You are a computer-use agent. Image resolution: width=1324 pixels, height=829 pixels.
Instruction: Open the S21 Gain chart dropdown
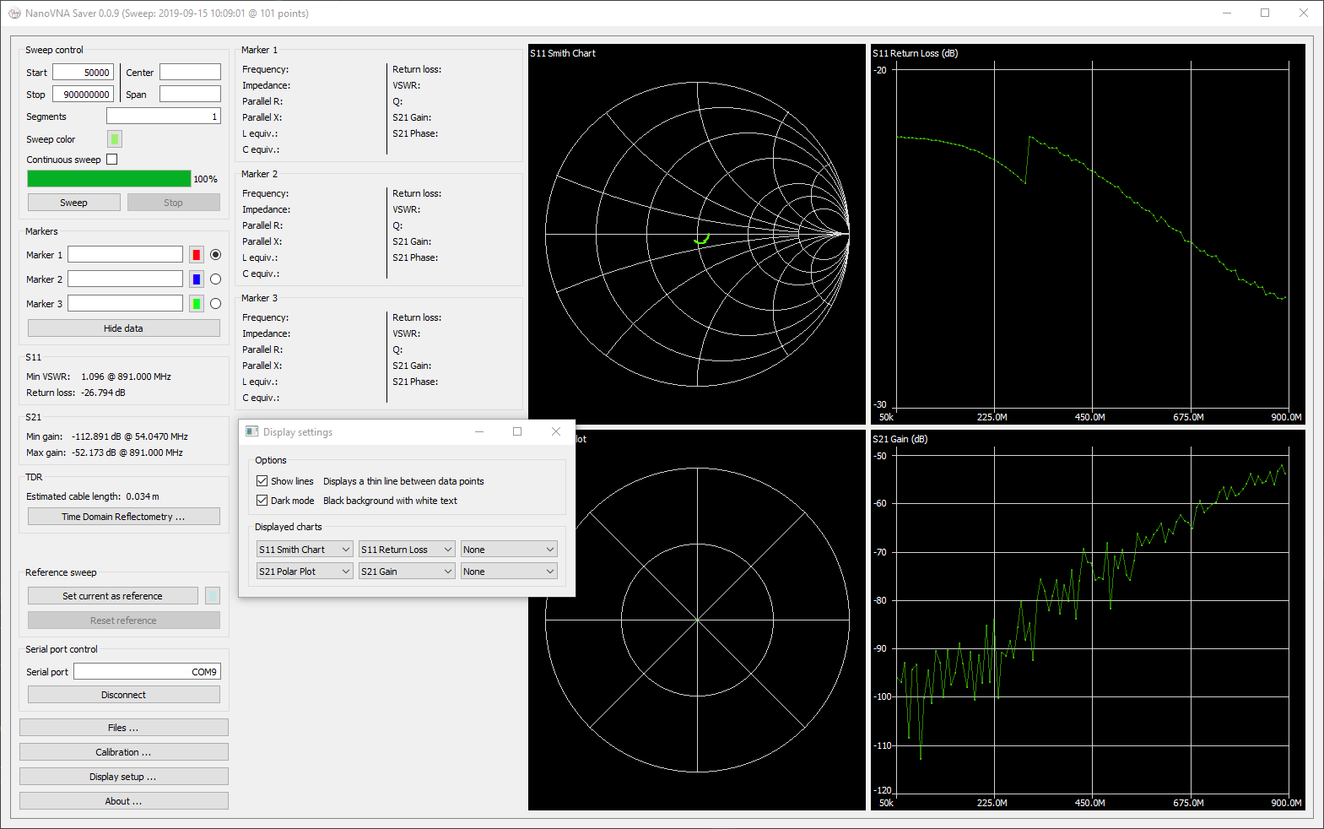point(407,572)
